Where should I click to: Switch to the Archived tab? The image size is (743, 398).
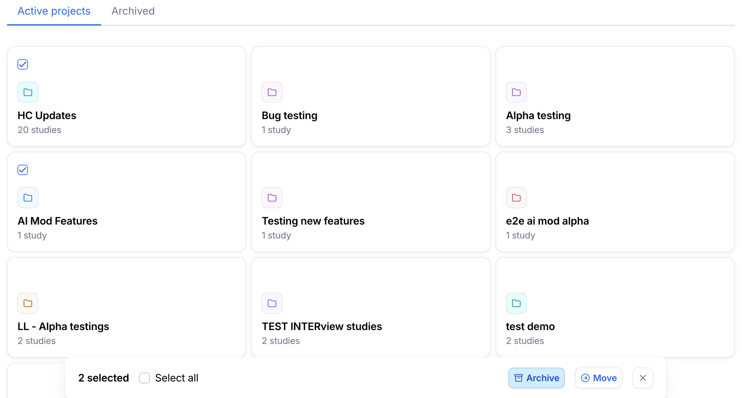click(133, 11)
